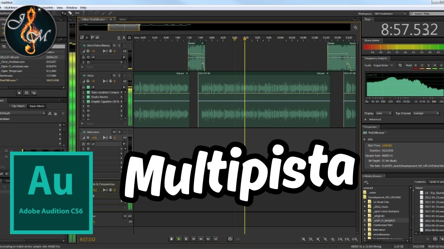This screenshot has width=444, height=249.
Task: Pause playback in the transport bar
Action: 186,239
